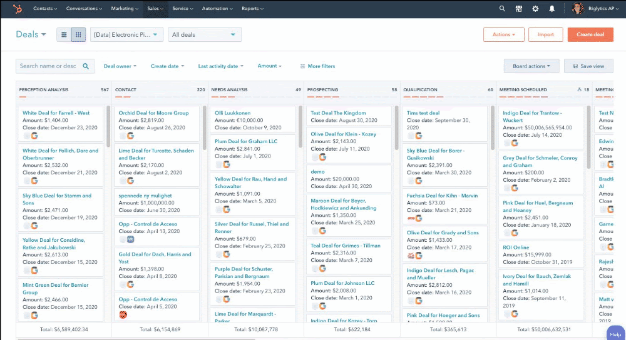Screen dimensions: 626x340
Task: Click the More filters icon
Action: point(303,66)
